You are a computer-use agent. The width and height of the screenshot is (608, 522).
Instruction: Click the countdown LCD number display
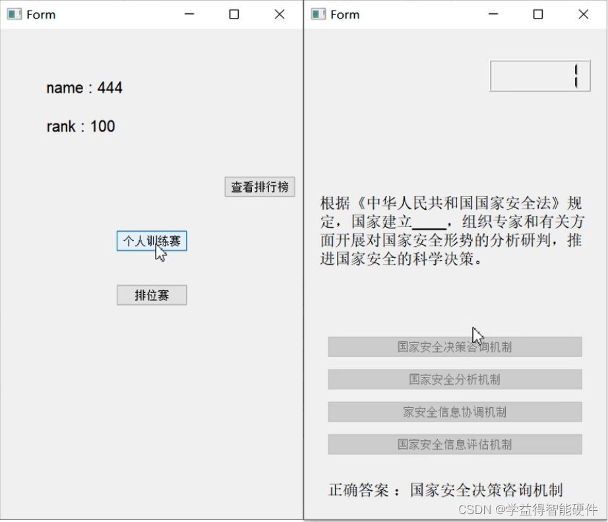click(x=540, y=76)
